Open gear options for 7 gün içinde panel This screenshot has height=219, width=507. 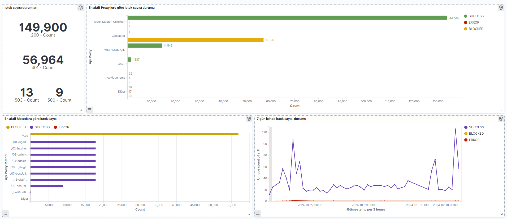coord(501,119)
